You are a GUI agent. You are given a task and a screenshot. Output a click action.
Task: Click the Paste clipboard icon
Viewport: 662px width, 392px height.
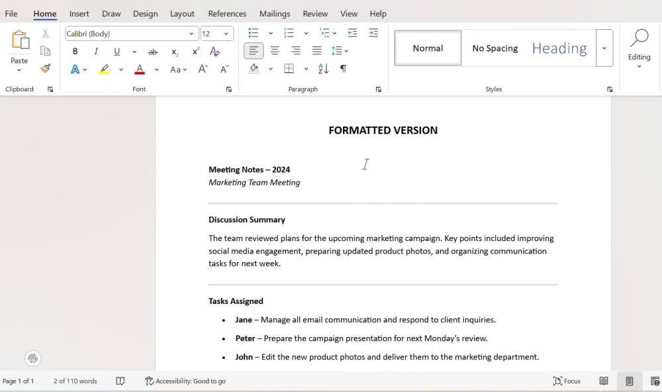pyautogui.click(x=20, y=40)
